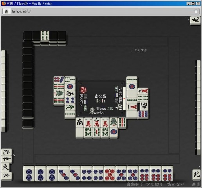
Task: Click the right player's concealed hand tiles
Action: (x=198, y=108)
